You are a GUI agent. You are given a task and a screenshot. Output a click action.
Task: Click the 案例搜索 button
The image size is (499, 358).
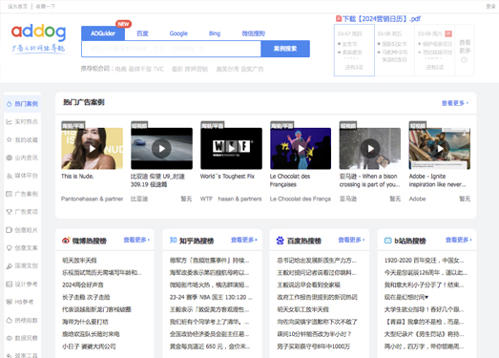coord(285,49)
